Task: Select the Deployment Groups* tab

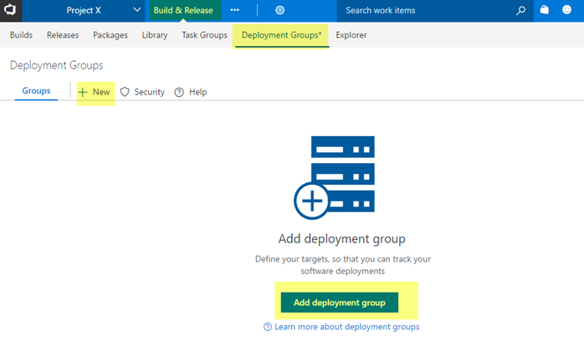Action: [x=282, y=35]
